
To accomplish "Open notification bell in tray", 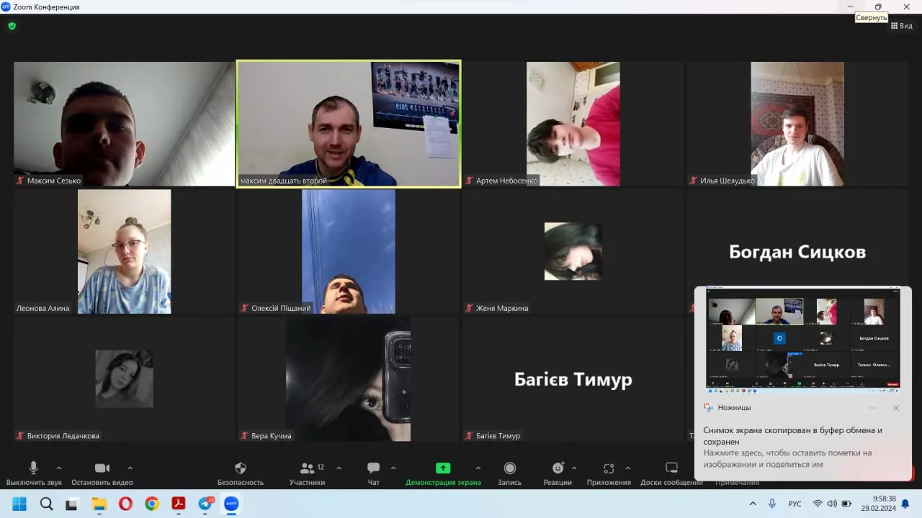I will pyautogui.click(x=906, y=504).
